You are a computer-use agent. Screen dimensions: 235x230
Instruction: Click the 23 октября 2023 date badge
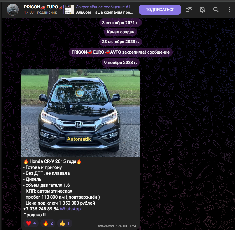pyautogui.click(x=120, y=42)
